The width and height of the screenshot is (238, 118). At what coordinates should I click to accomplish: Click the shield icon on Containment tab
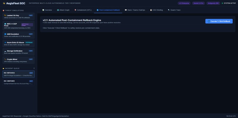(75, 10)
